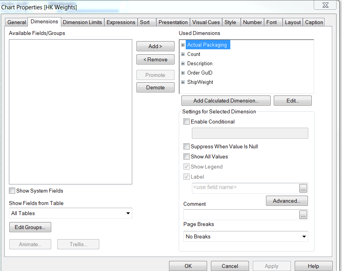Expand the Description dimension node
Image resolution: width=342 pixels, height=271 pixels.
click(x=183, y=63)
